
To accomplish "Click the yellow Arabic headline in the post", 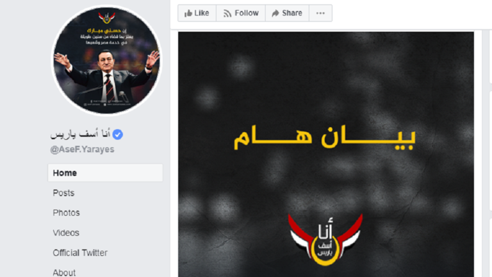I will [x=325, y=138].
